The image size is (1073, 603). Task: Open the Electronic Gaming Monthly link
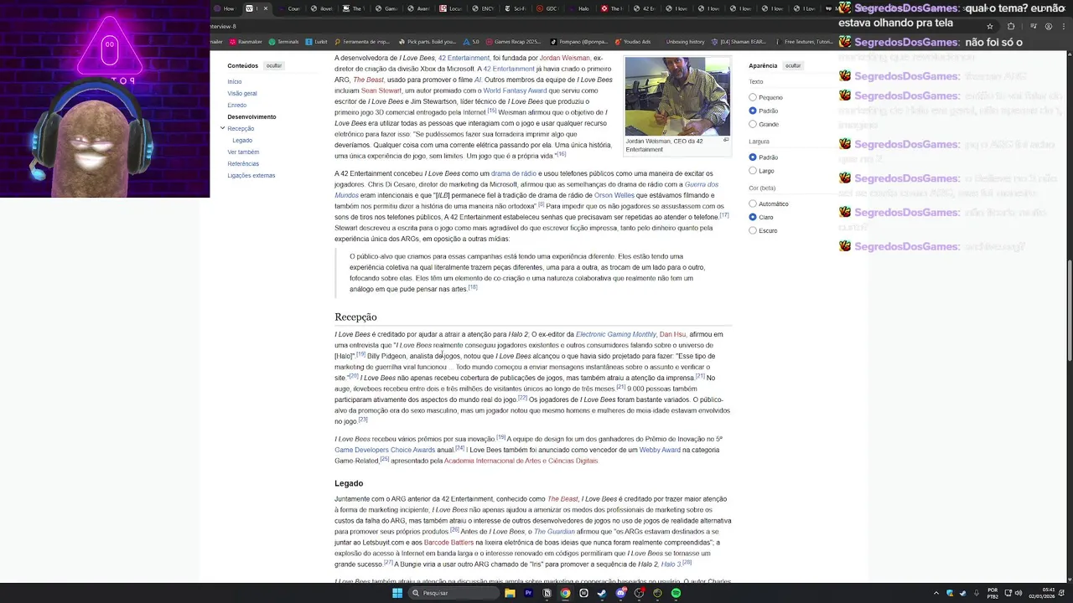(x=616, y=334)
